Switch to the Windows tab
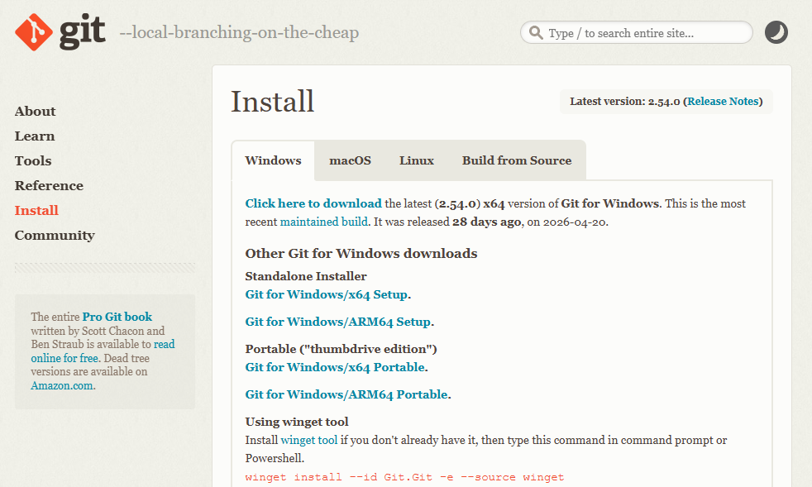The image size is (812, 487). coord(274,160)
